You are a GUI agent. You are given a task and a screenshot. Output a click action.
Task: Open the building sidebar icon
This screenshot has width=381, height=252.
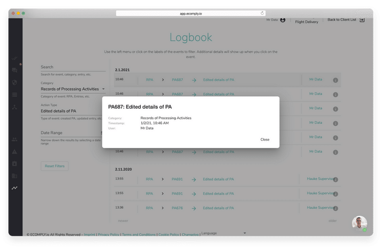tap(15, 176)
